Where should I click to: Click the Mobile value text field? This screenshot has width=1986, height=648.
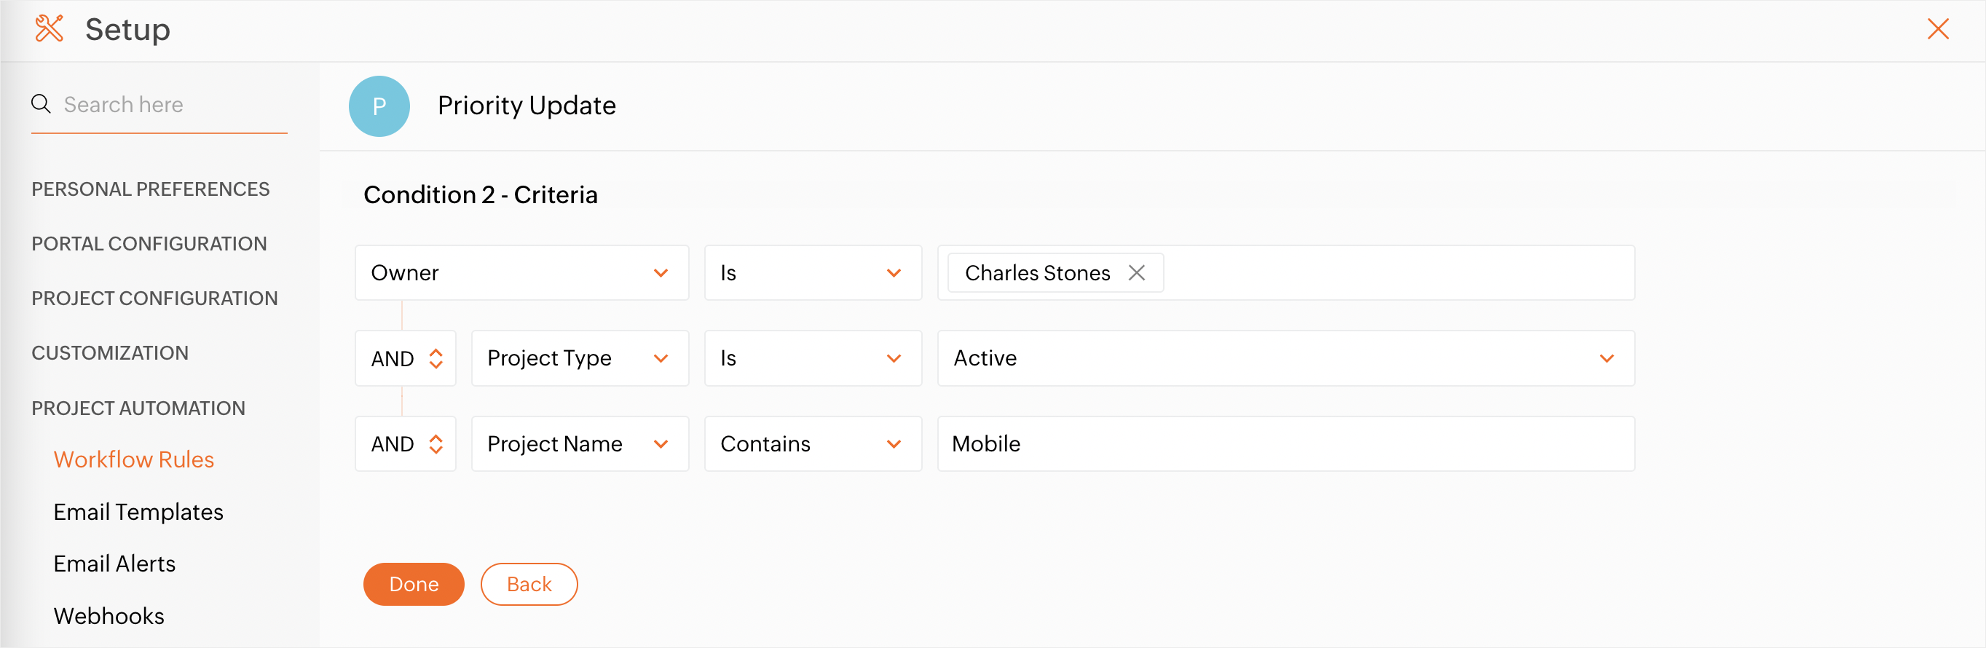pyautogui.click(x=1285, y=444)
